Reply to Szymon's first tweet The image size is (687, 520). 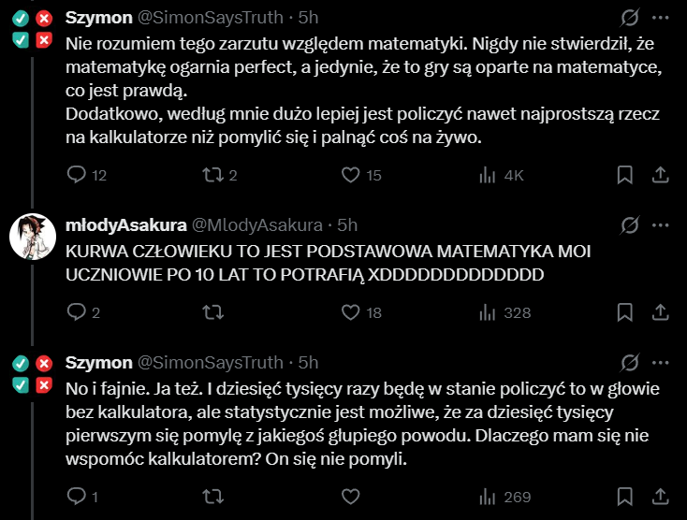coord(78,175)
